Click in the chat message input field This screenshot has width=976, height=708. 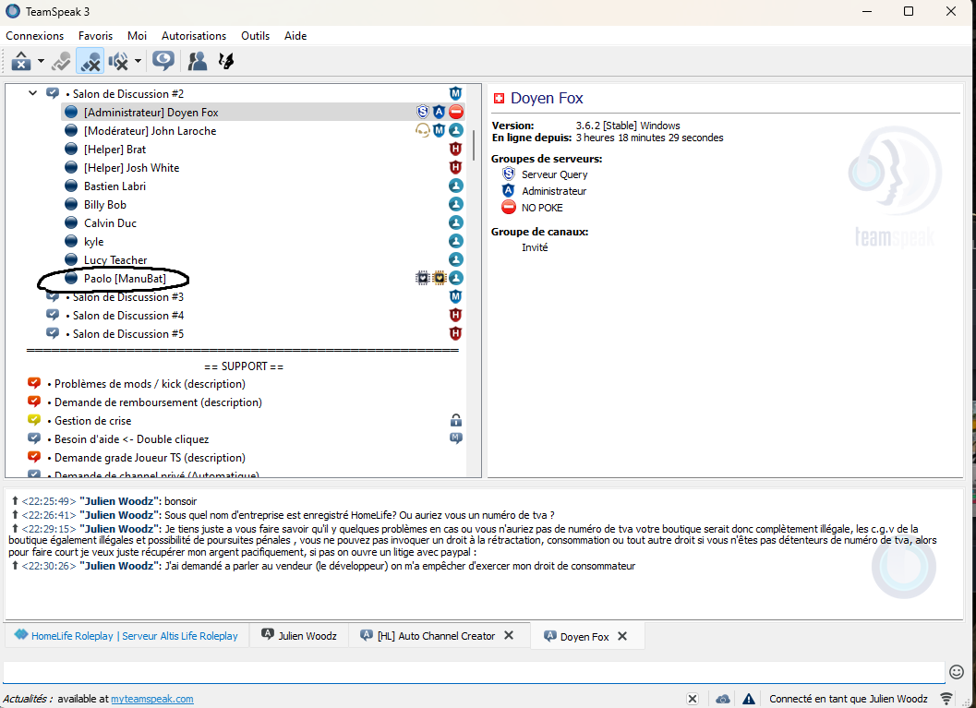471,672
